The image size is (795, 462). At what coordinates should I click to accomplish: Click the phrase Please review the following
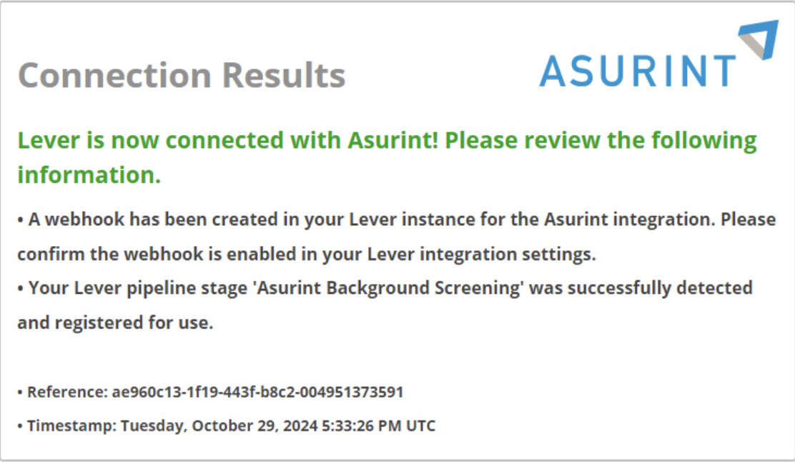click(601, 142)
